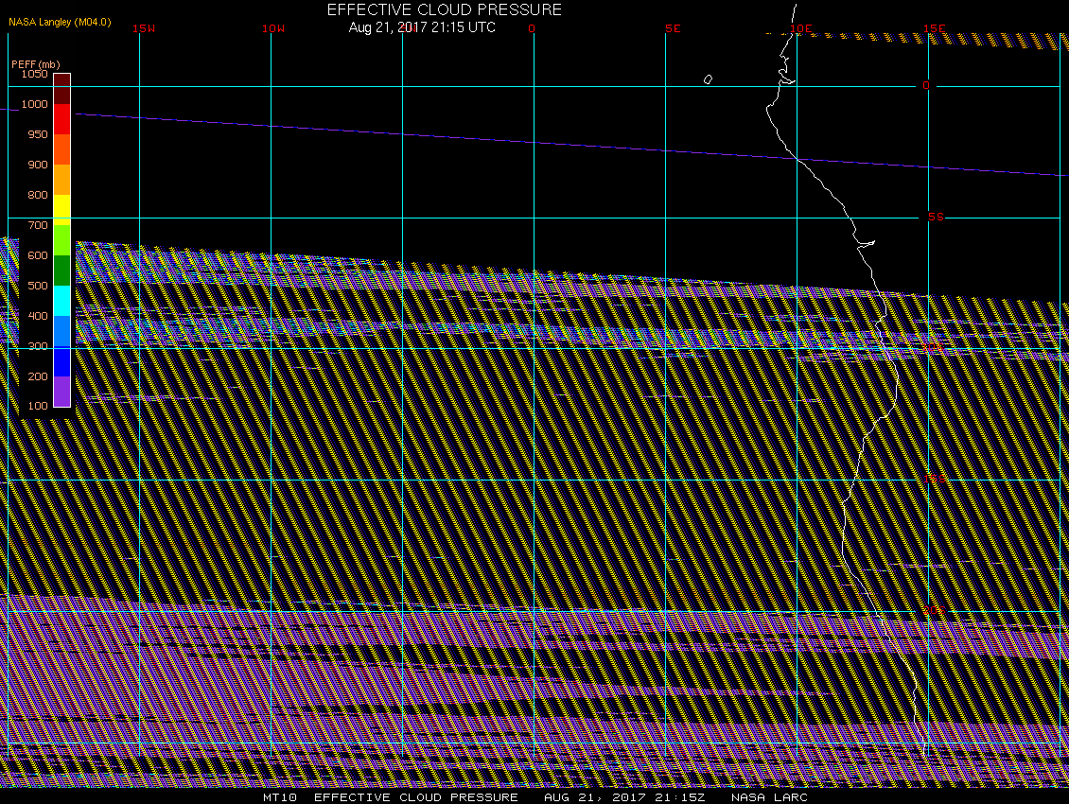Screen dimensions: 1069x804
Task: Pick the dark blue colorbar swatch
Action: pyautogui.click(x=62, y=361)
